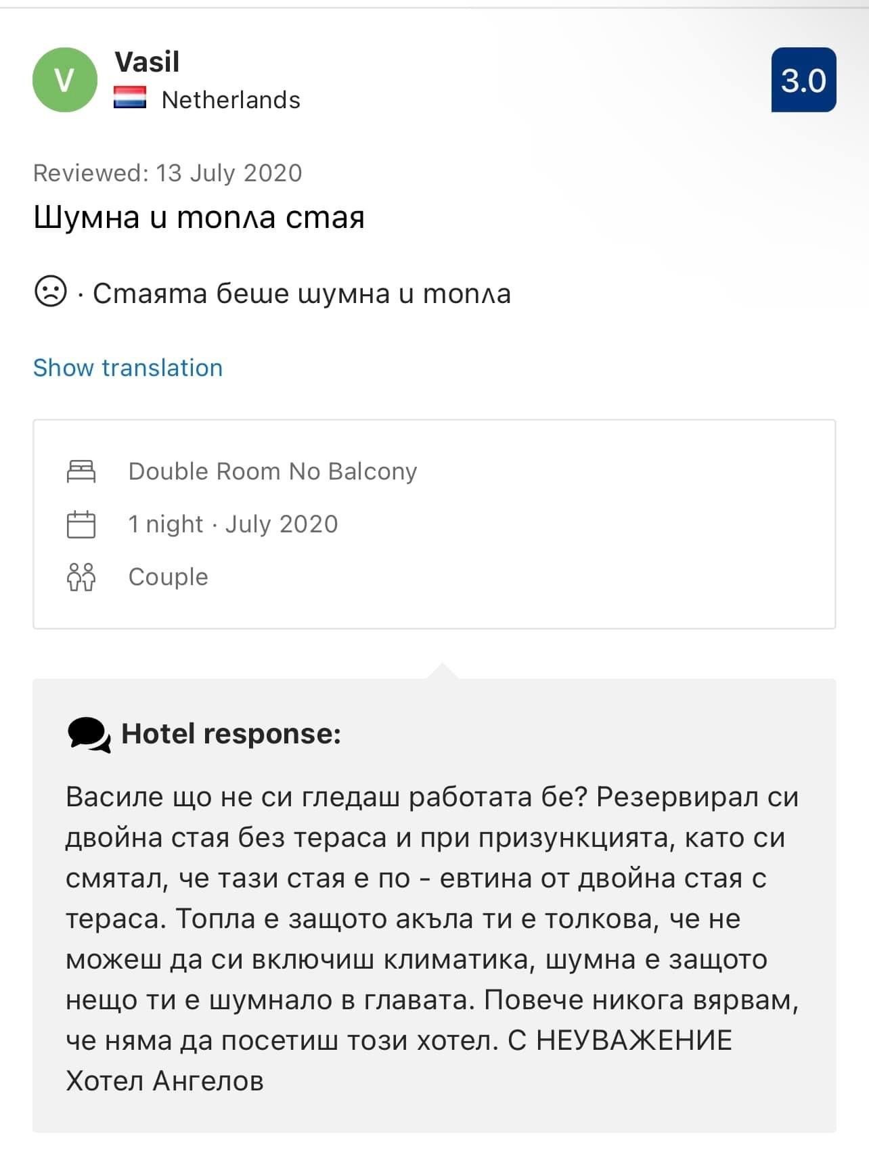Click the 3.0 review score badge
Image resolution: width=869 pixels, height=1154 pixels.
point(803,80)
